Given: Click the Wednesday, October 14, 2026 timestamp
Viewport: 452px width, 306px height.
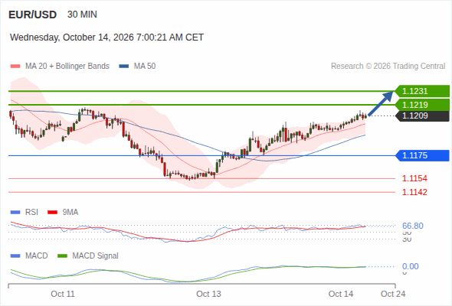Looking at the screenshot, I should (106, 37).
